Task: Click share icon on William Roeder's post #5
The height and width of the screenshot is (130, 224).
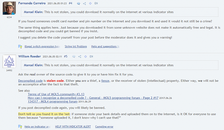Action: pos(80,56)
